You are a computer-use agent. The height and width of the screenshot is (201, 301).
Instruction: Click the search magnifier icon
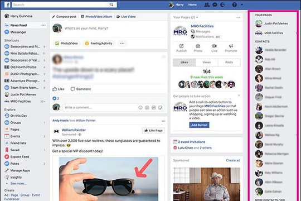coord(111,4)
